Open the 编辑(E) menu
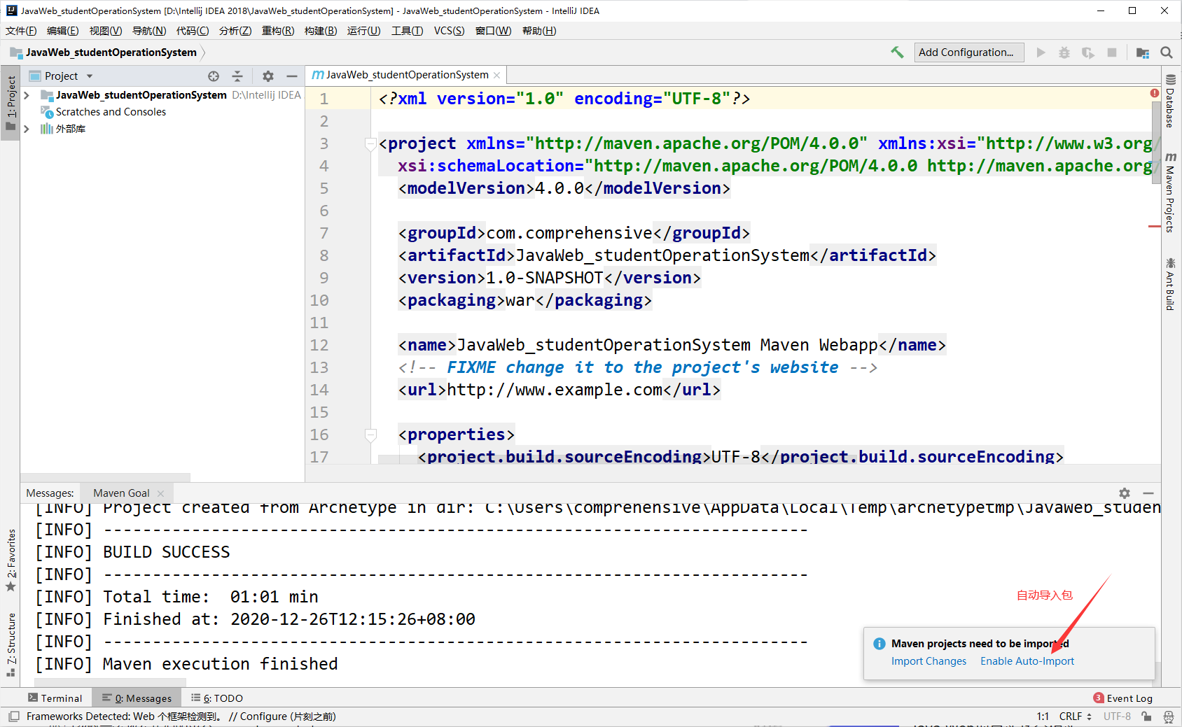The image size is (1182, 727). 63,31
